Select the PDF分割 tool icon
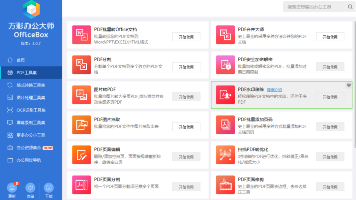 click(x=81, y=65)
